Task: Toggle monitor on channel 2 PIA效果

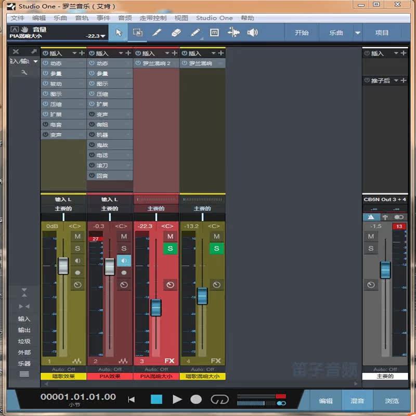Action: tap(124, 261)
